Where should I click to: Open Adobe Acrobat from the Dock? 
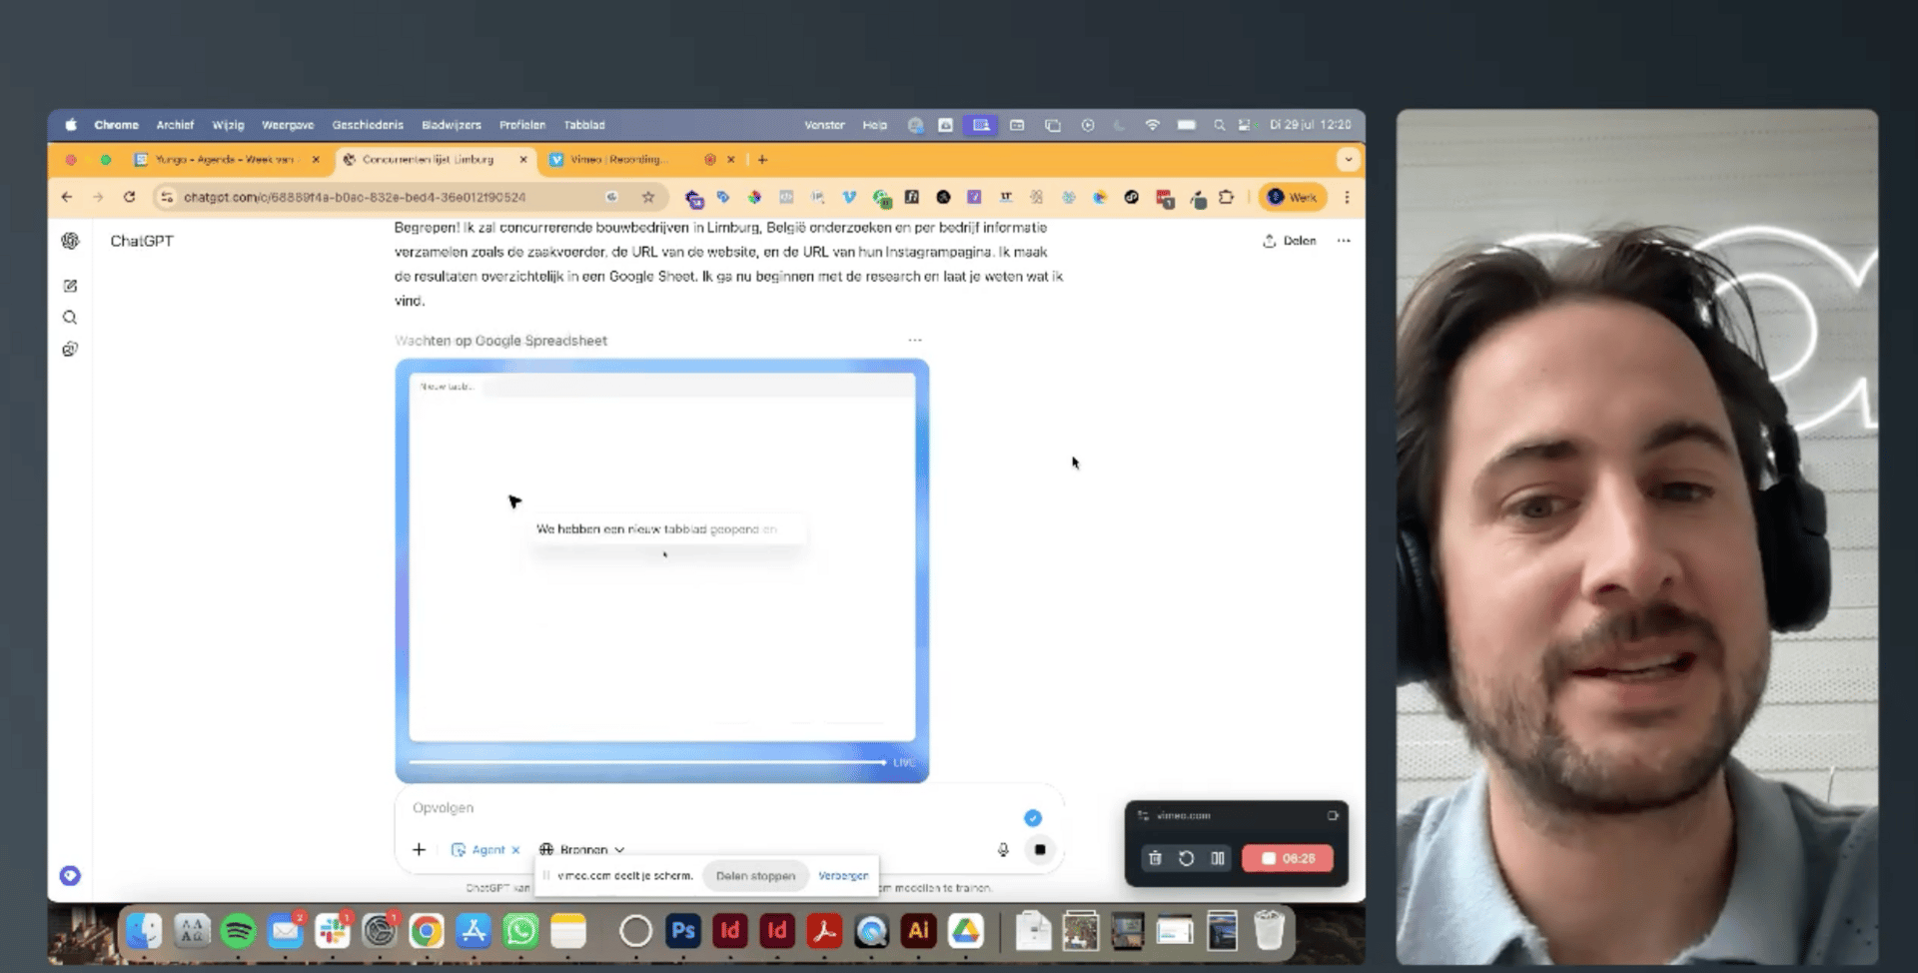pos(824,931)
